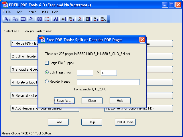183x137 pixels.
Task: Click 'There are 227 pages' file info text
Action: pyautogui.click(x=88, y=54)
